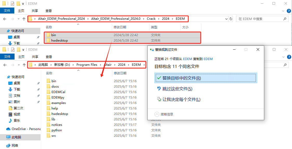Click properties quick-access icon in the top title bar
Image resolution: width=292 pixels, height=149 pixels.
(12, 3)
